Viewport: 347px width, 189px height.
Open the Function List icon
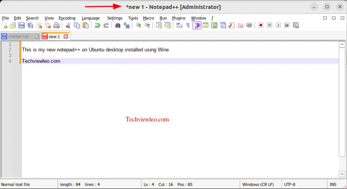232,25
